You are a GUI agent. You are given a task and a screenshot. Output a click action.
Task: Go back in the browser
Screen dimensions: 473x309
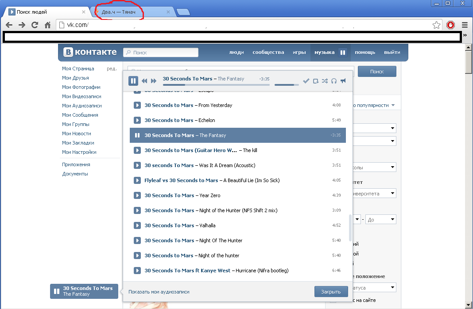click(x=9, y=25)
